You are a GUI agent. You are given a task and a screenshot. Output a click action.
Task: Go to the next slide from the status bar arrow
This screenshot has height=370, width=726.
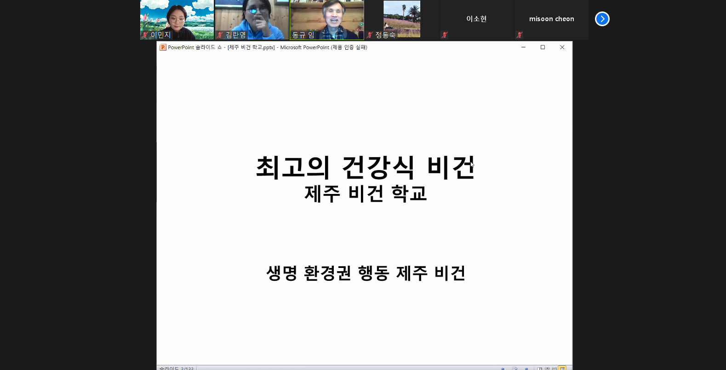[526, 368]
